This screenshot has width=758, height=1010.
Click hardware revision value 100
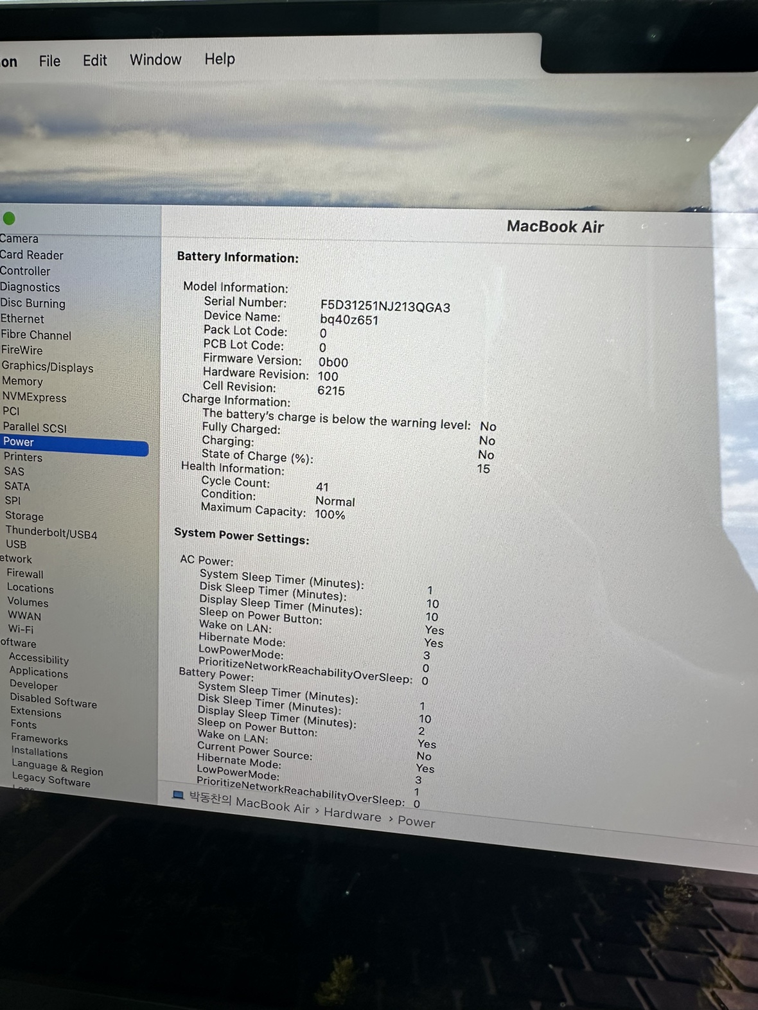click(x=328, y=377)
